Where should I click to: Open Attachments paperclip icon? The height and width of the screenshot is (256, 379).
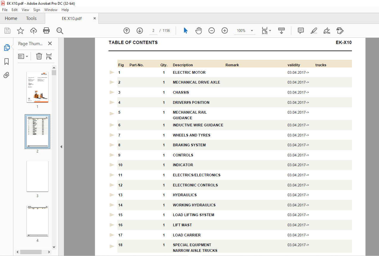coord(7,75)
